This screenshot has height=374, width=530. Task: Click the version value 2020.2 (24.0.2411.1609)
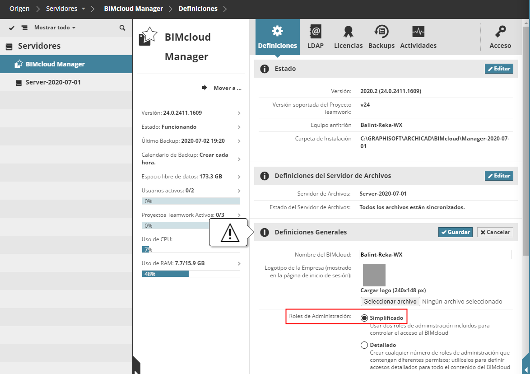[391, 91]
